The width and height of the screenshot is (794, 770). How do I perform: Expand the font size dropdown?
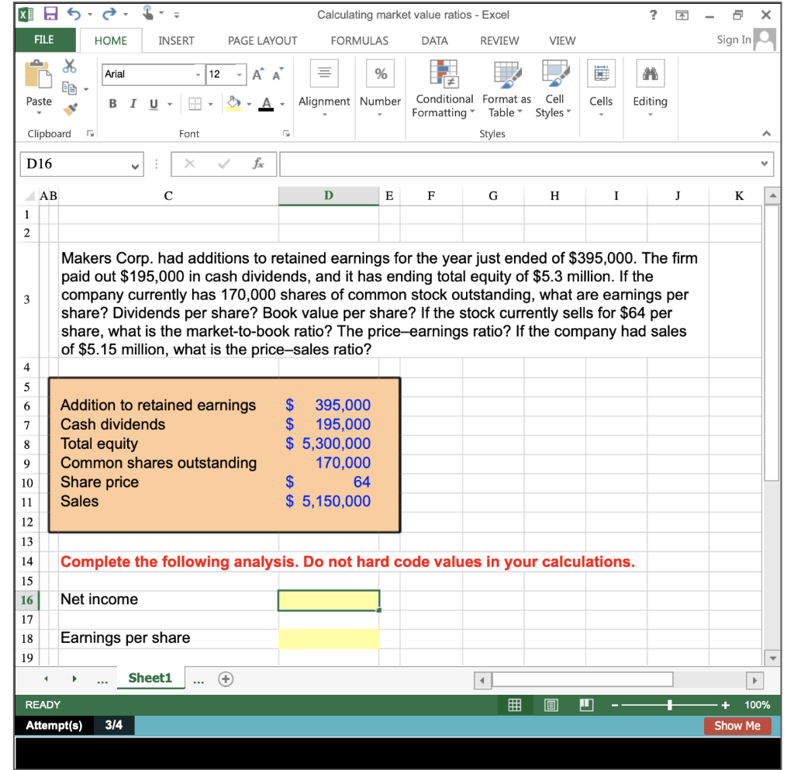(x=240, y=74)
